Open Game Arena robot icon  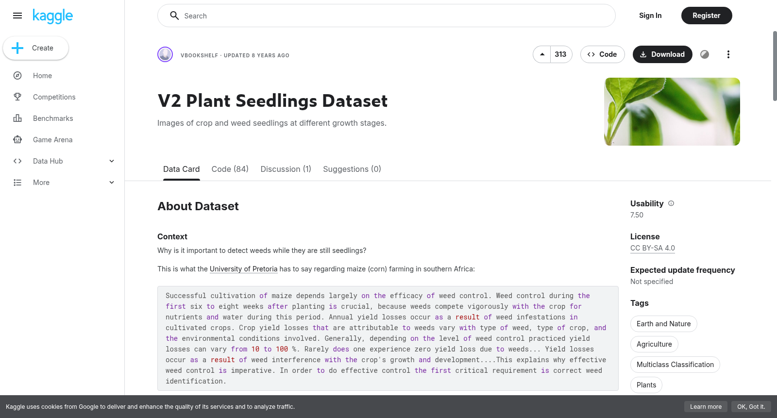pyautogui.click(x=17, y=140)
